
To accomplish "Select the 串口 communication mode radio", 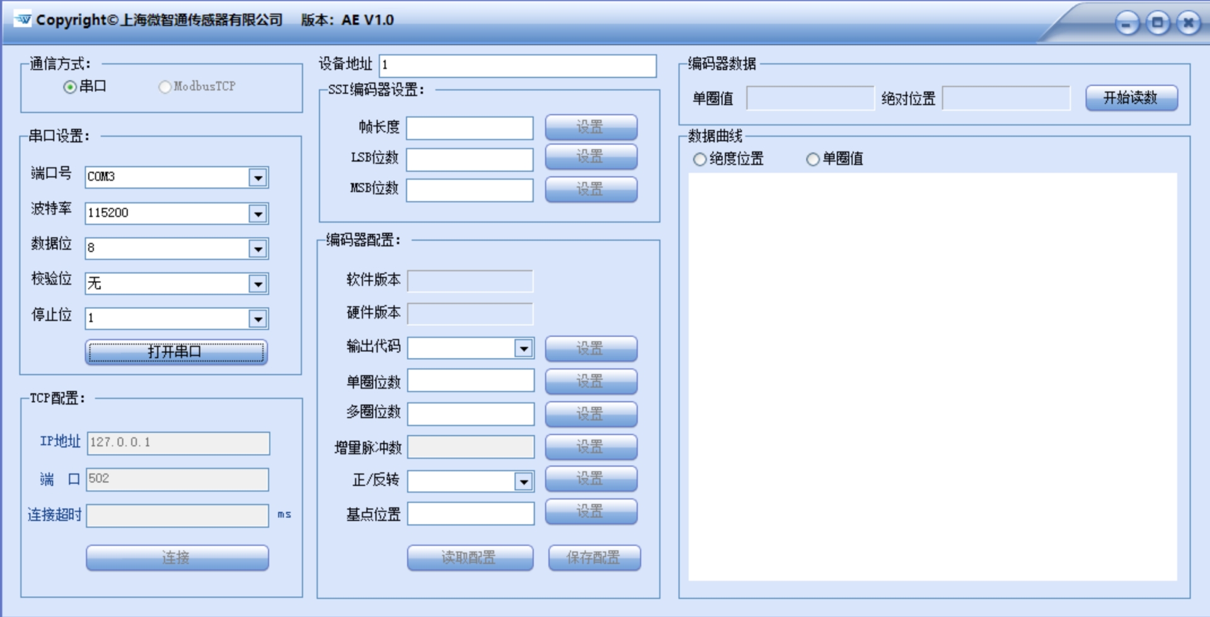I will [69, 86].
